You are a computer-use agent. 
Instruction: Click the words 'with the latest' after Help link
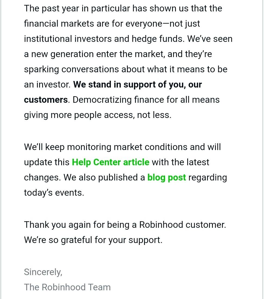click(180, 162)
